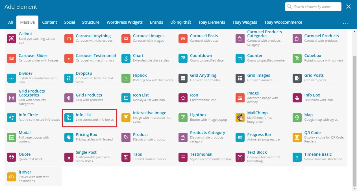The image size is (357, 191).
Task: Click the Callout element icon
Action: tap(12, 39)
